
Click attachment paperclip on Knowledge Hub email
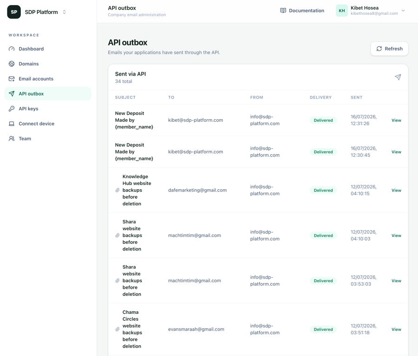click(x=118, y=190)
